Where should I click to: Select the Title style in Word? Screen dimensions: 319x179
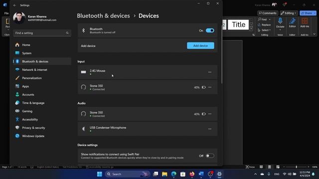tap(238, 25)
